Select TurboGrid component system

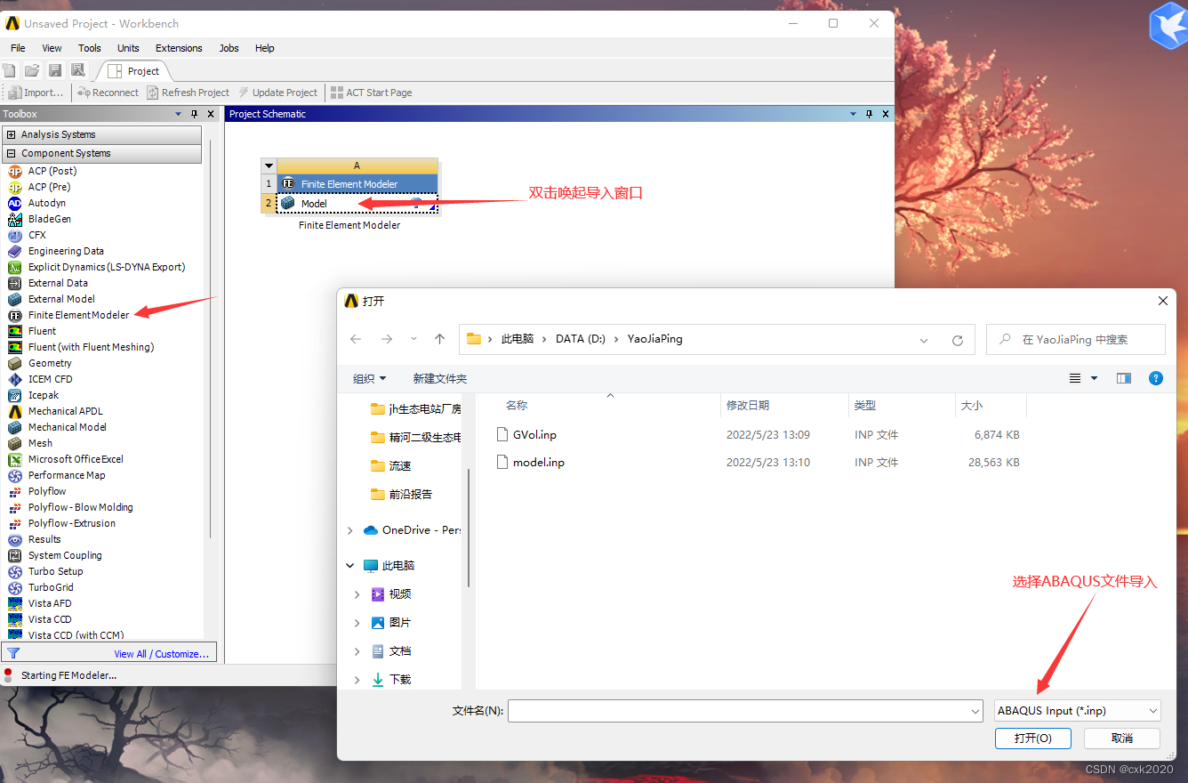click(x=51, y=587)
